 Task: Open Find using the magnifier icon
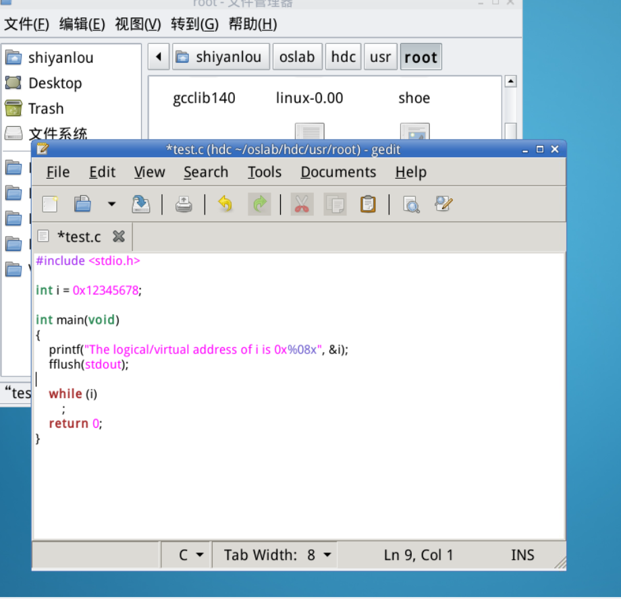(x=411, y=204)
